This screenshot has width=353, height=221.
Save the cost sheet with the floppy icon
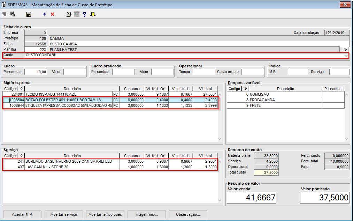click(29, 14)
